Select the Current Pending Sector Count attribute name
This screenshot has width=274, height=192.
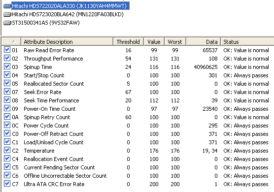pos(59,167)
